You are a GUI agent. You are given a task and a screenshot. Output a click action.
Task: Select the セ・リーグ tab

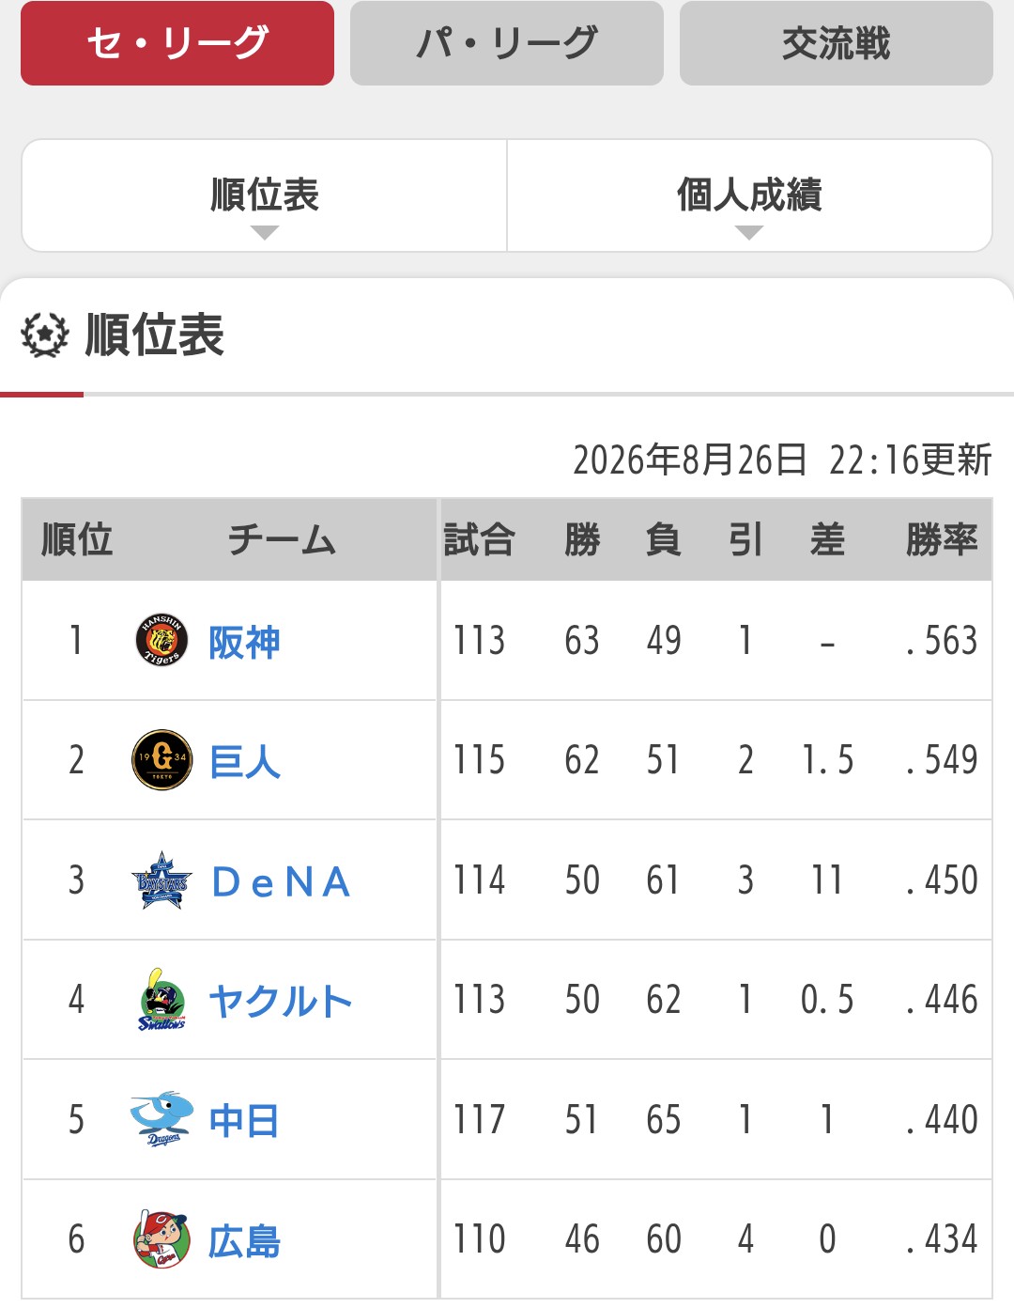pos(177,43)
